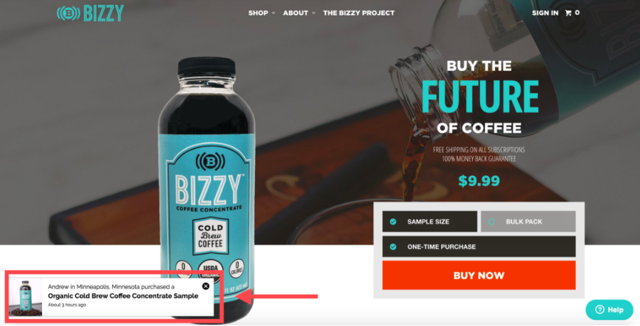Open The Bizzy Project page
This screenshot has width=640, height=326.
tap(359, 13)
